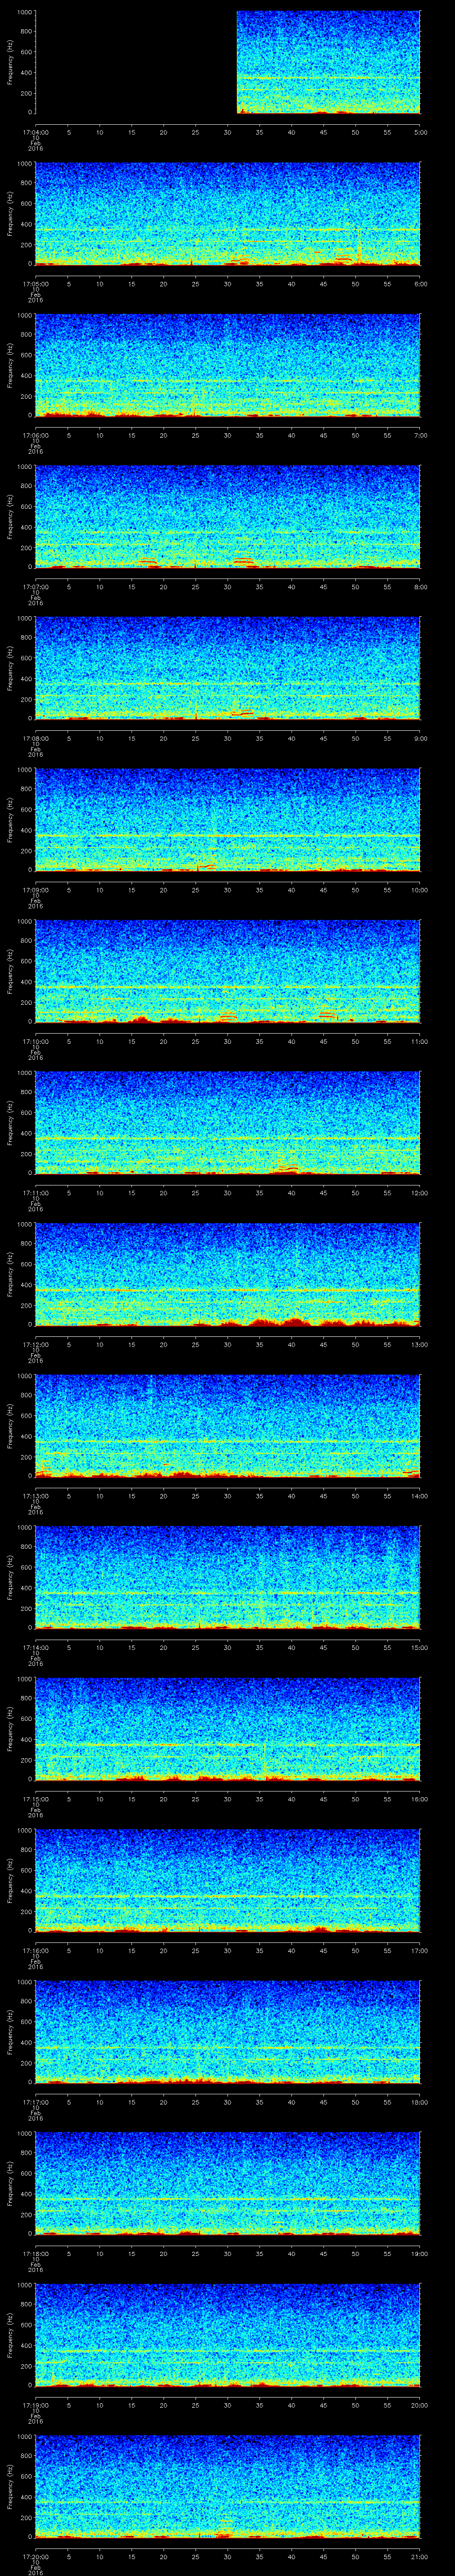Click the 17:11:00 start time label
This screenshot has height=2576, width=455.
35,1192
